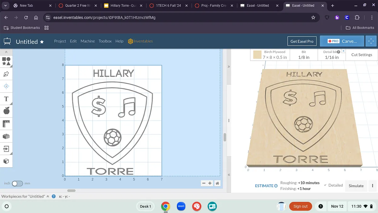Select the Pen drawing tool
Image resolution: width=378 pixels, height=213 pixels.
point(6,74)
